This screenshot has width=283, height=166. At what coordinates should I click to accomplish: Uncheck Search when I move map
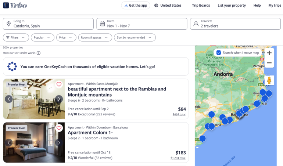(219, 53)
